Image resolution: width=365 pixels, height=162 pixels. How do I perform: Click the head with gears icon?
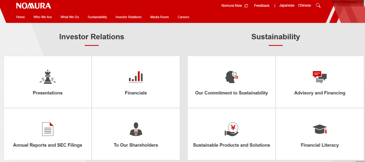click(x=231, y=77)
